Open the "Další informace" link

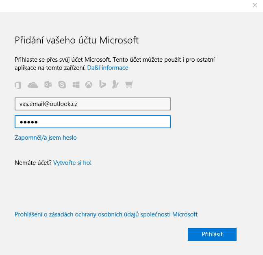click(x=108, y=68)
